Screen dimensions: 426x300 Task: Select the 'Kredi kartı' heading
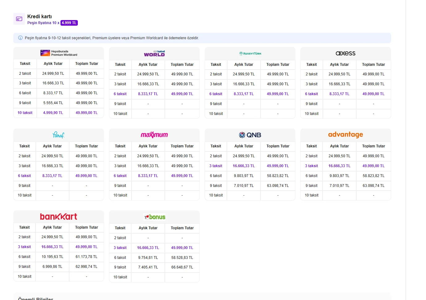tap(40, 16)
